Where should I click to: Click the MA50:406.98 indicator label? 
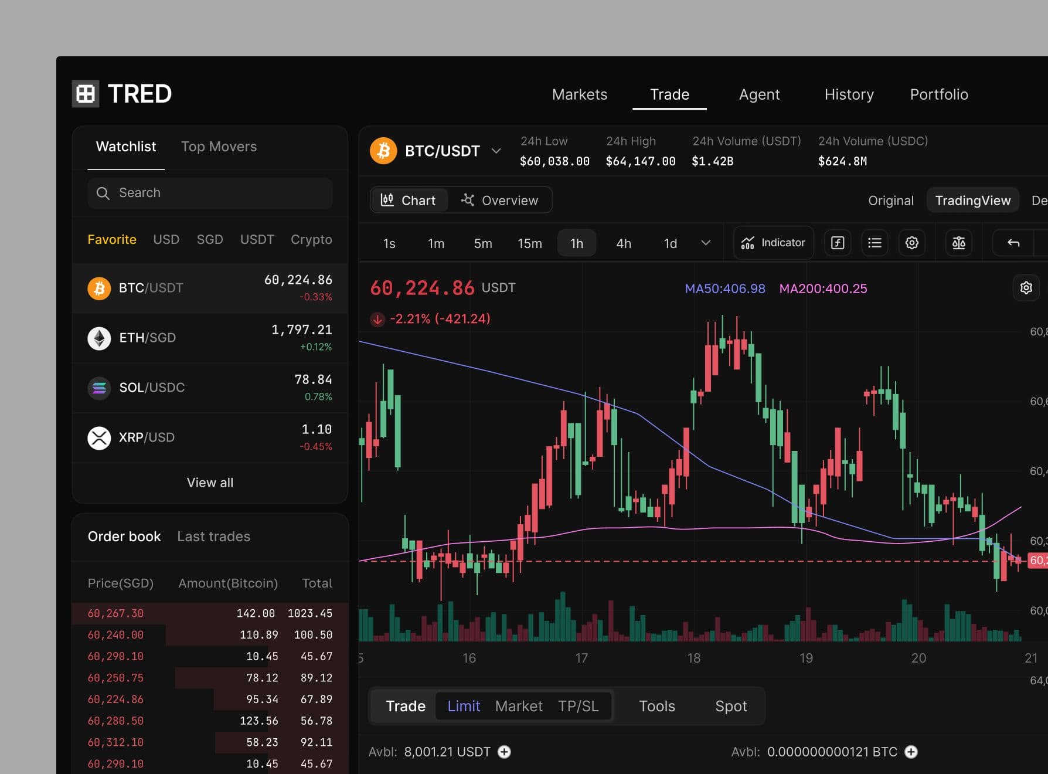(725, 288)
